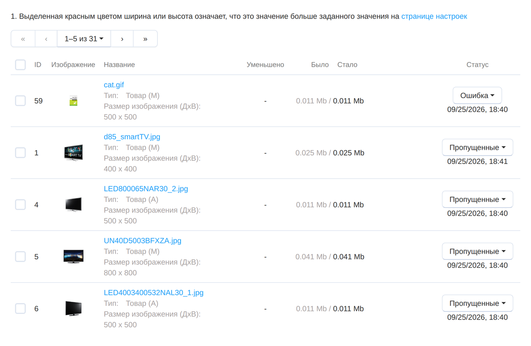Open the d85_smartTV.jpg link
Viewport: 531px width, 346px height.
[x=132, y=137]
